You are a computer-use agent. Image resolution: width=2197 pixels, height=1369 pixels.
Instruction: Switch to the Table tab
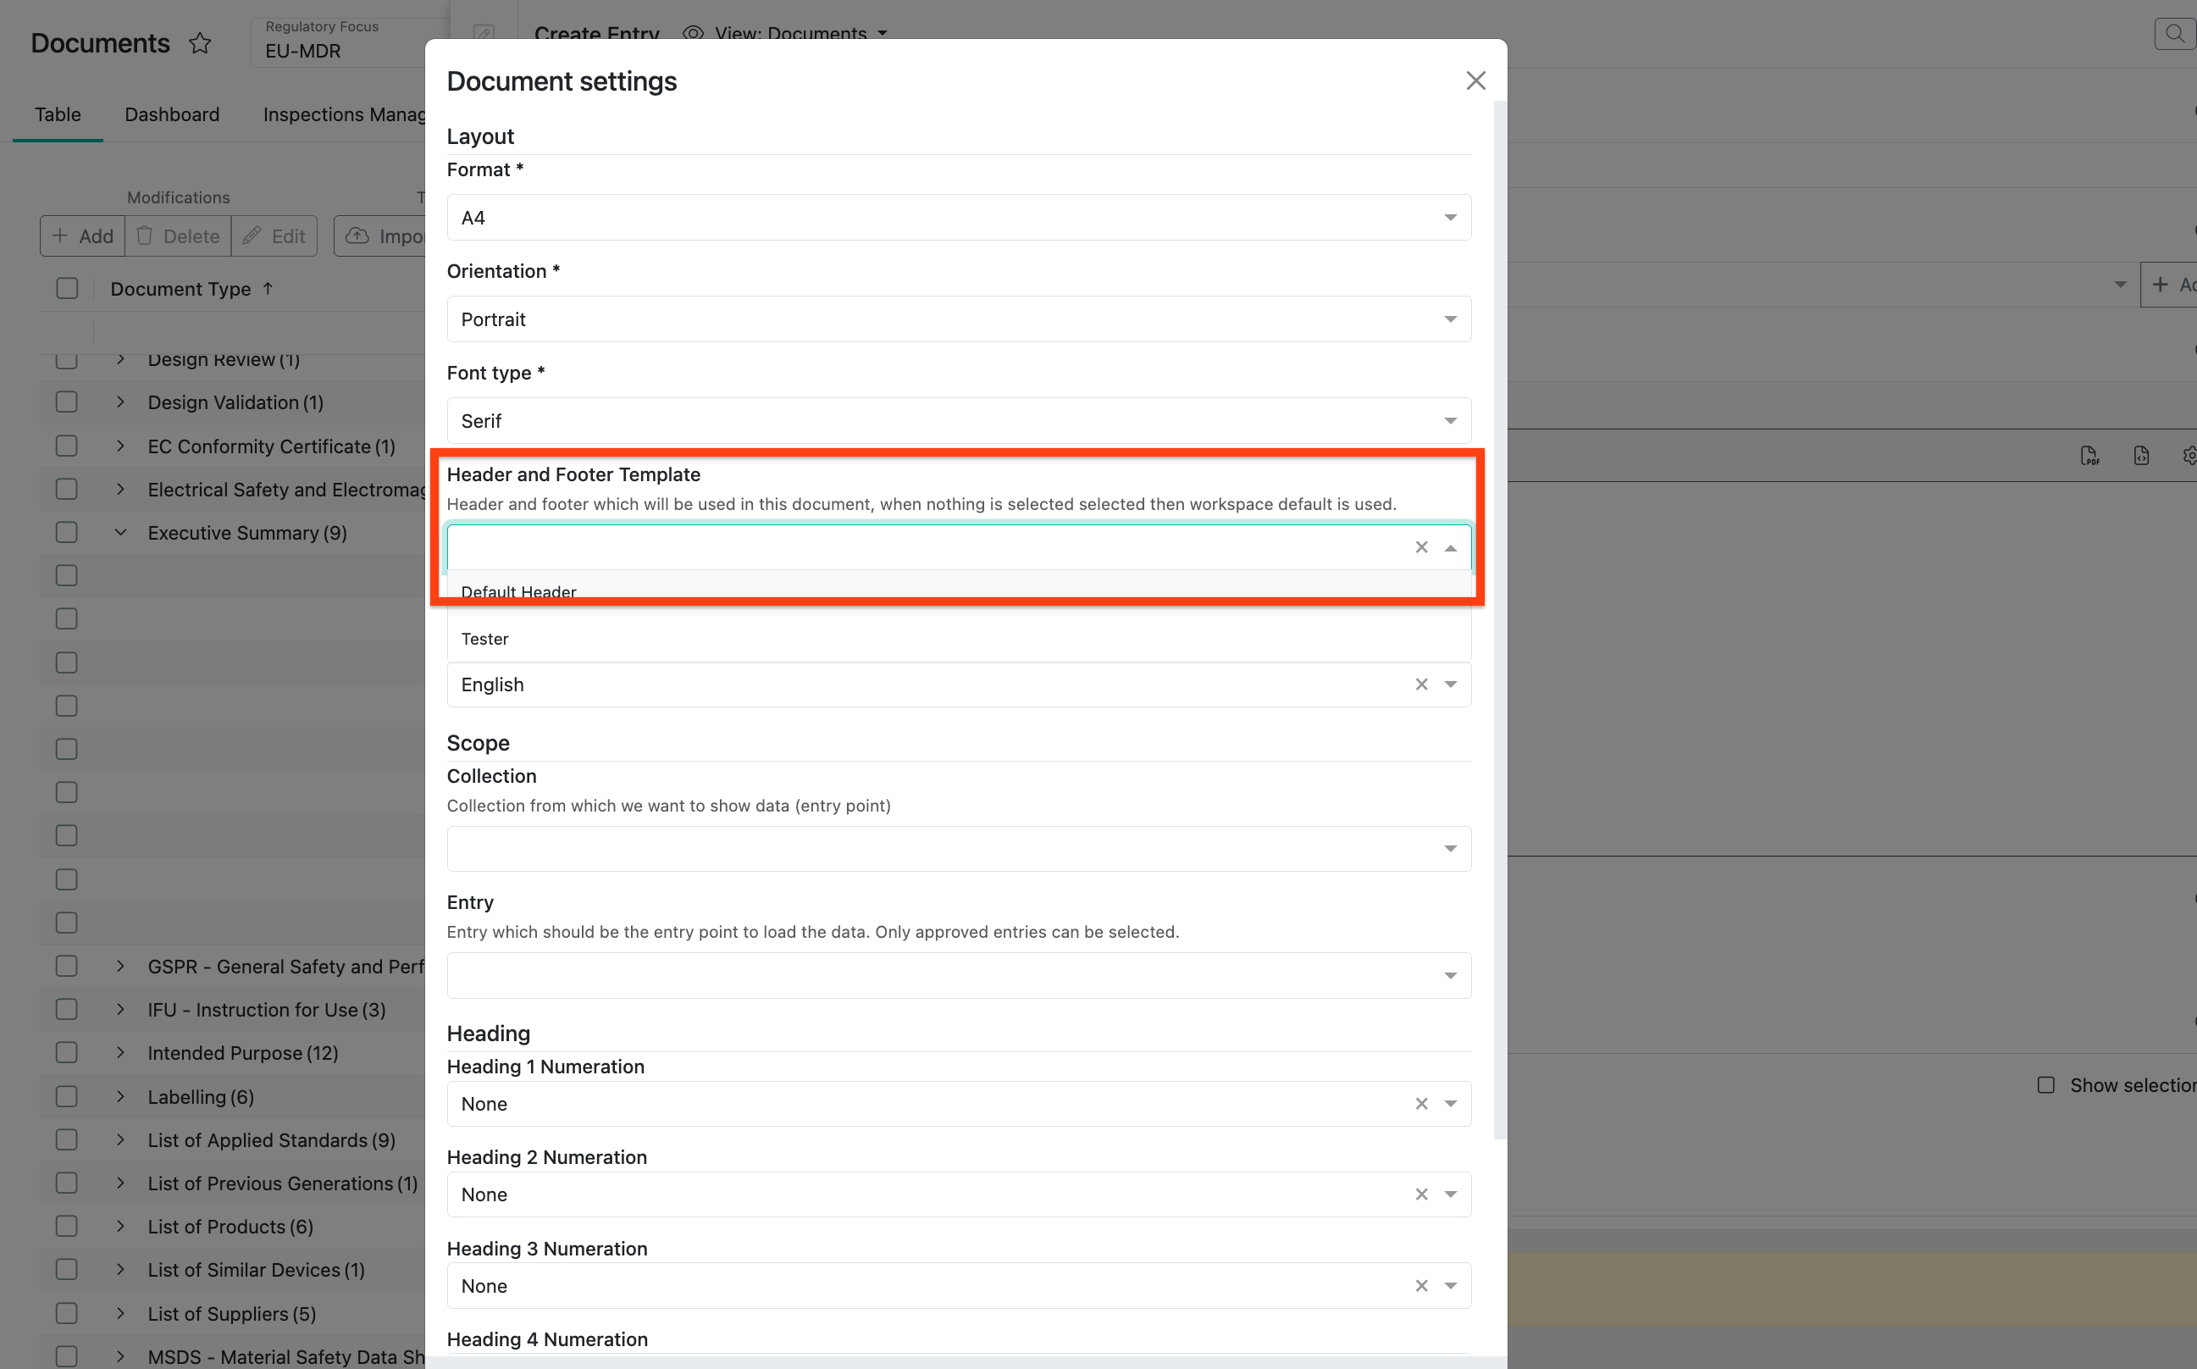[x=58, y=114]
